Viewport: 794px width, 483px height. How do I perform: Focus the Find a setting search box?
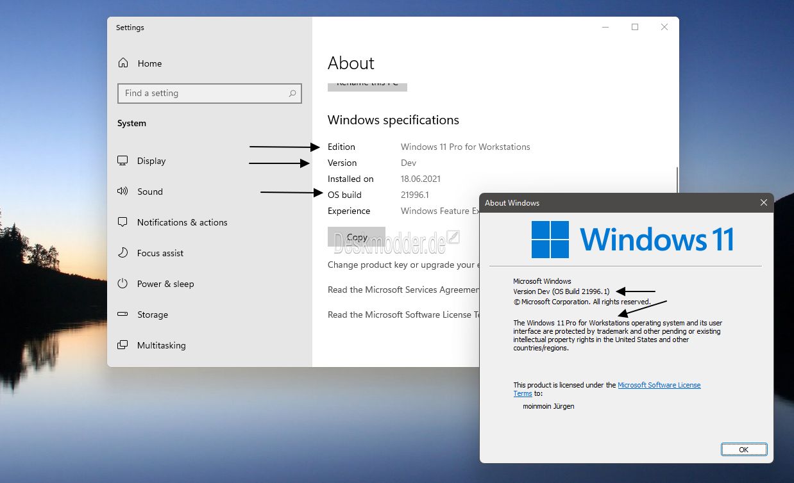210,94
